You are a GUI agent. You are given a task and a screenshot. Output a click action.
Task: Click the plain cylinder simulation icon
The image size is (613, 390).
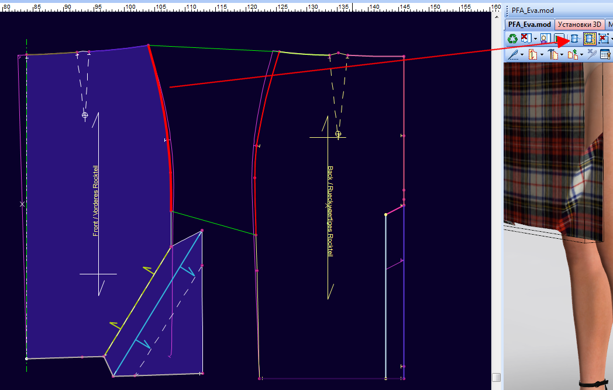574,39
